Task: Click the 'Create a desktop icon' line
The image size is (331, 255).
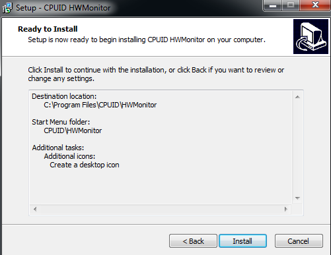Action: tap(85, 165)
